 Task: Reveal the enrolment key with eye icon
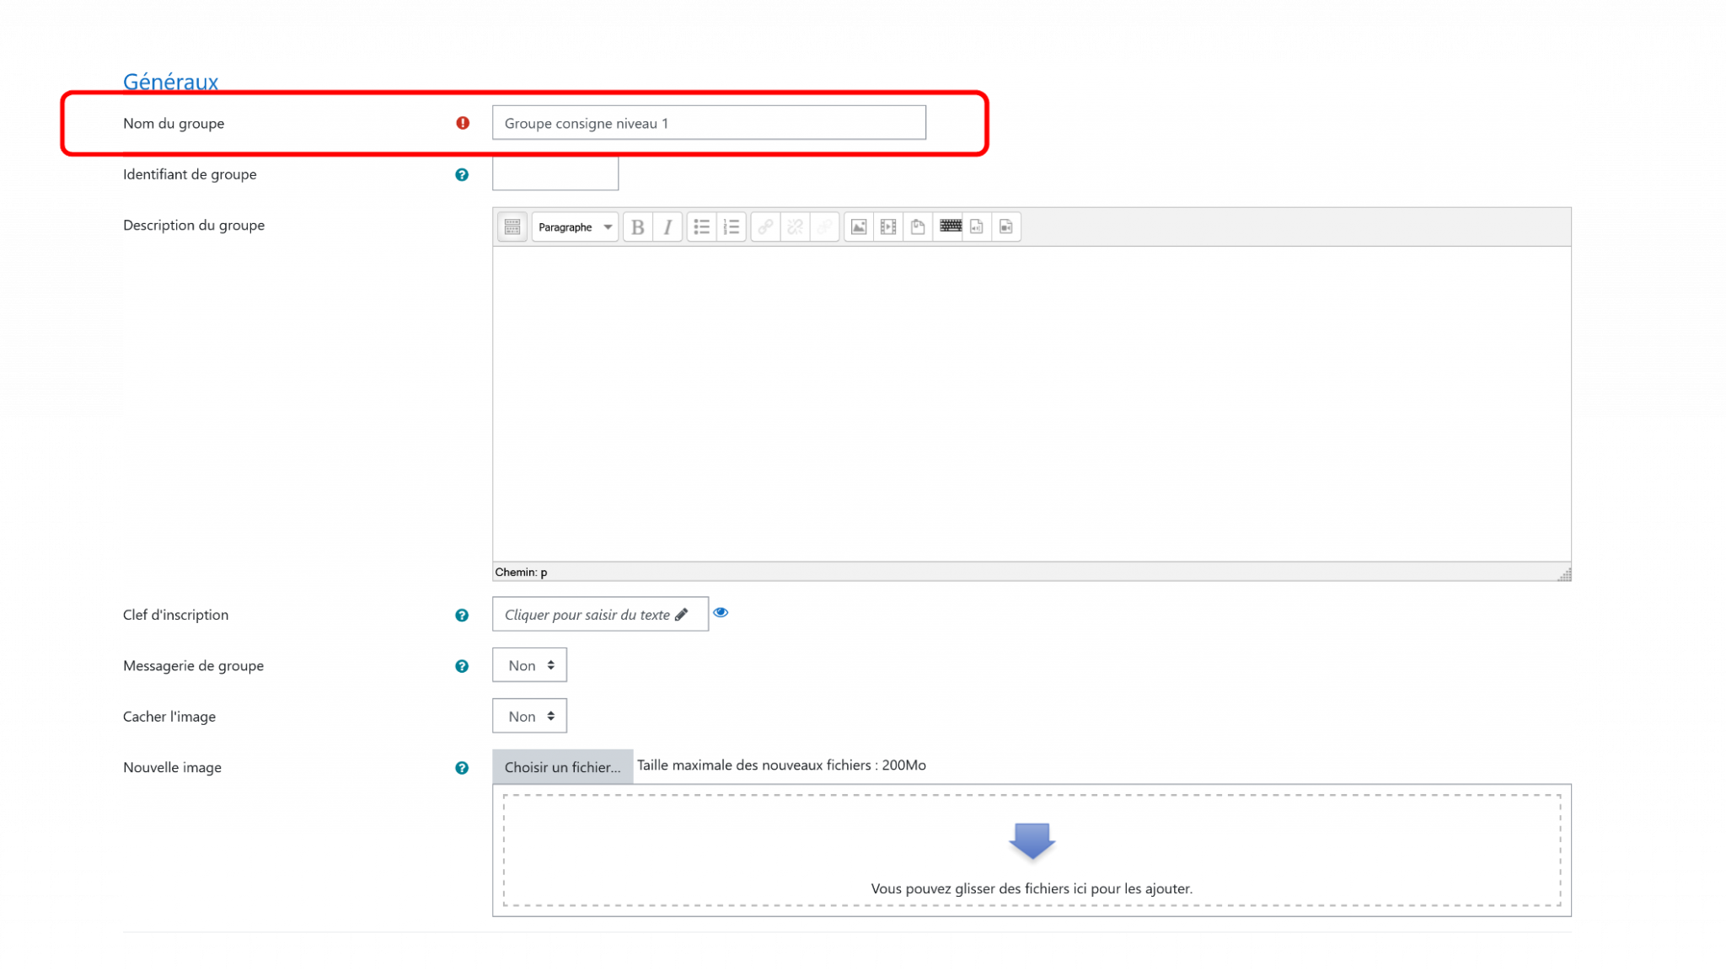coord(721,613)
